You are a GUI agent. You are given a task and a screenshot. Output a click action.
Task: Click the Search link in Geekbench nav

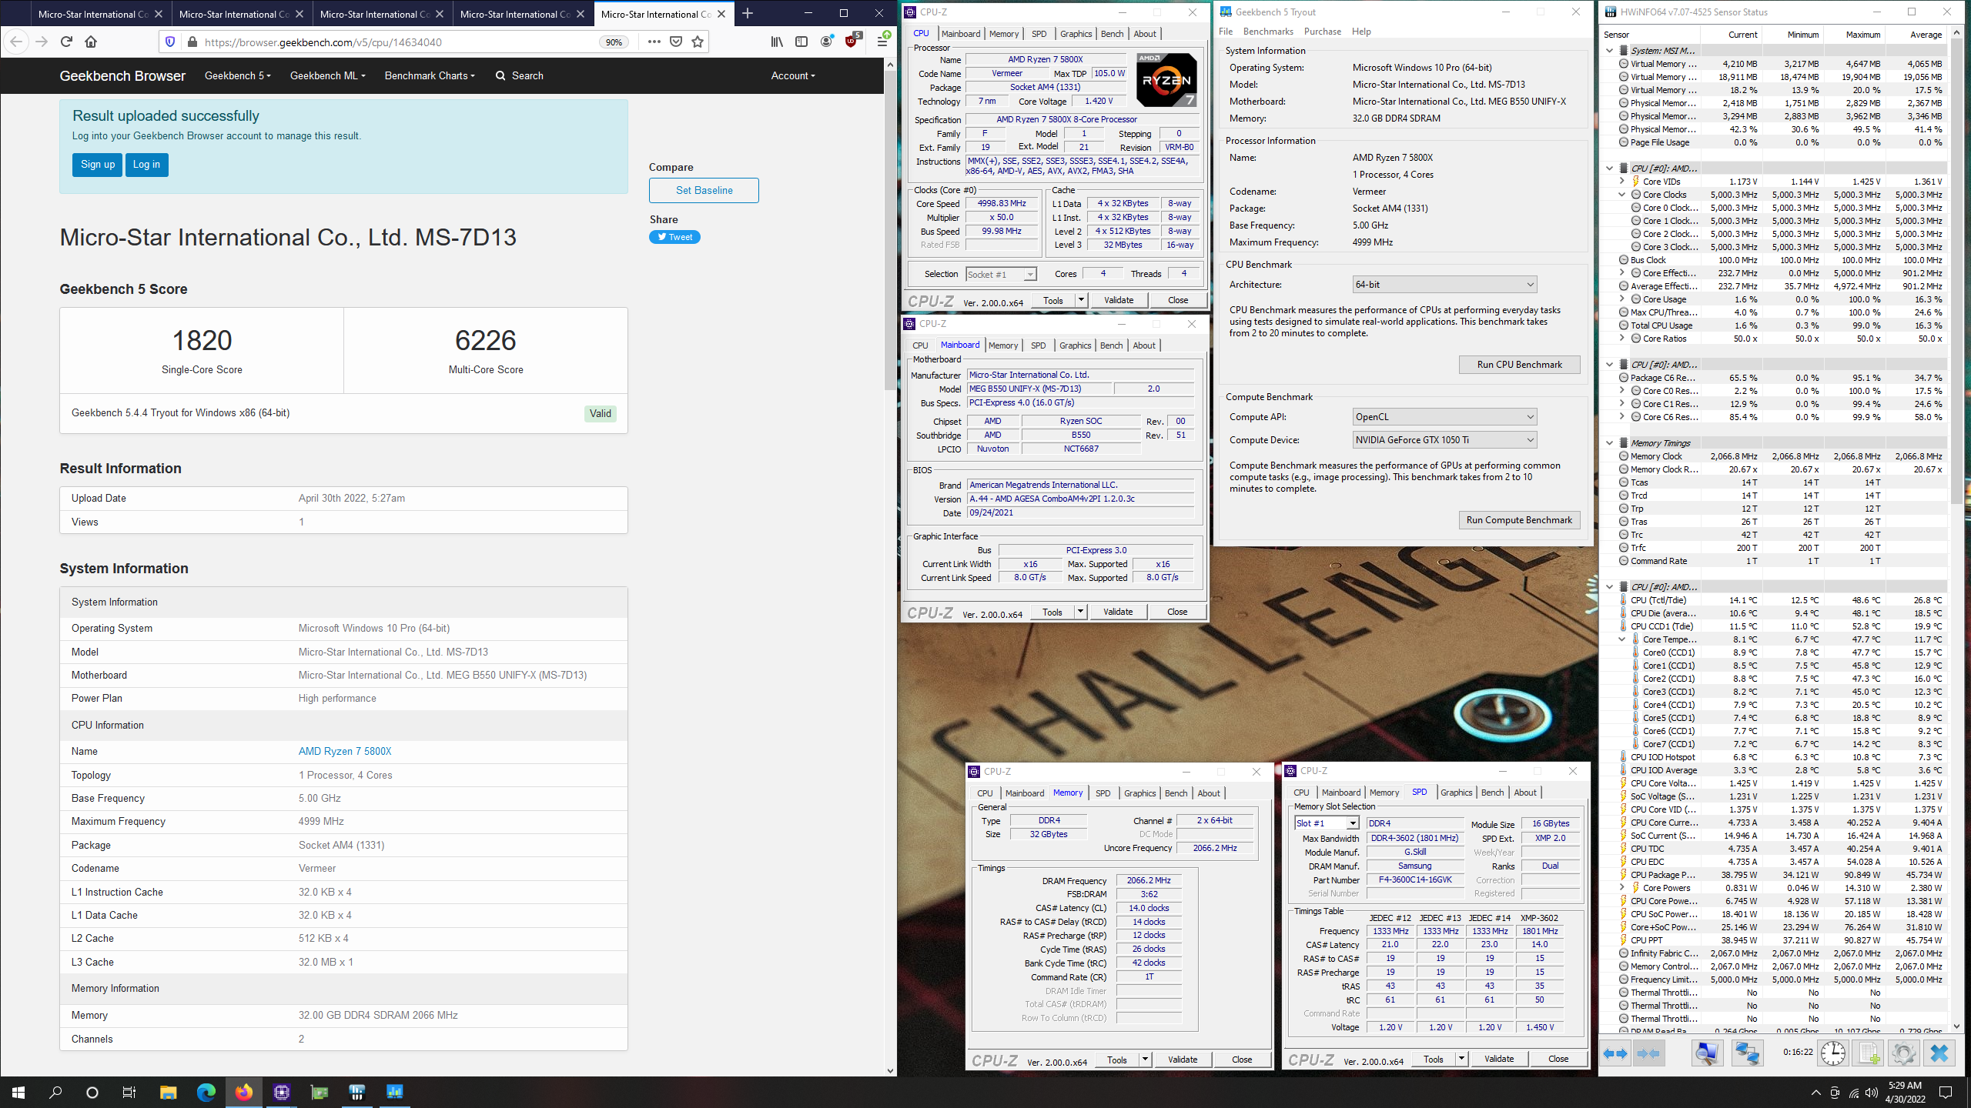tap(520, 75)
